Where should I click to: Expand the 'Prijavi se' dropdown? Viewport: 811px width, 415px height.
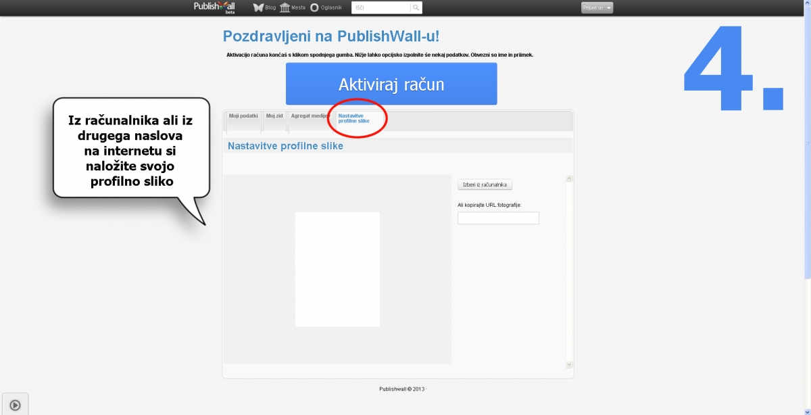[597, 7]
